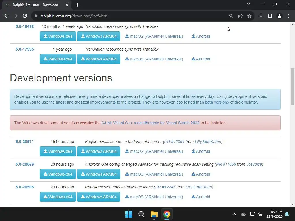Open the taskbar clock showing 4:50 PM
This screenshot has height=221, width=295.
[x=275, y=214]
